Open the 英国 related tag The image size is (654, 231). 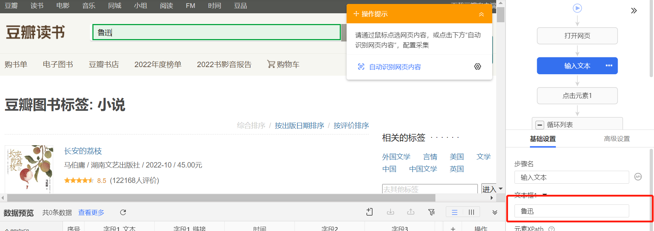tap(457, 169)
